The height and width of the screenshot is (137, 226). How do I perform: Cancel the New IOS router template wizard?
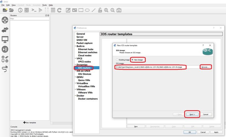click(206, 114)
